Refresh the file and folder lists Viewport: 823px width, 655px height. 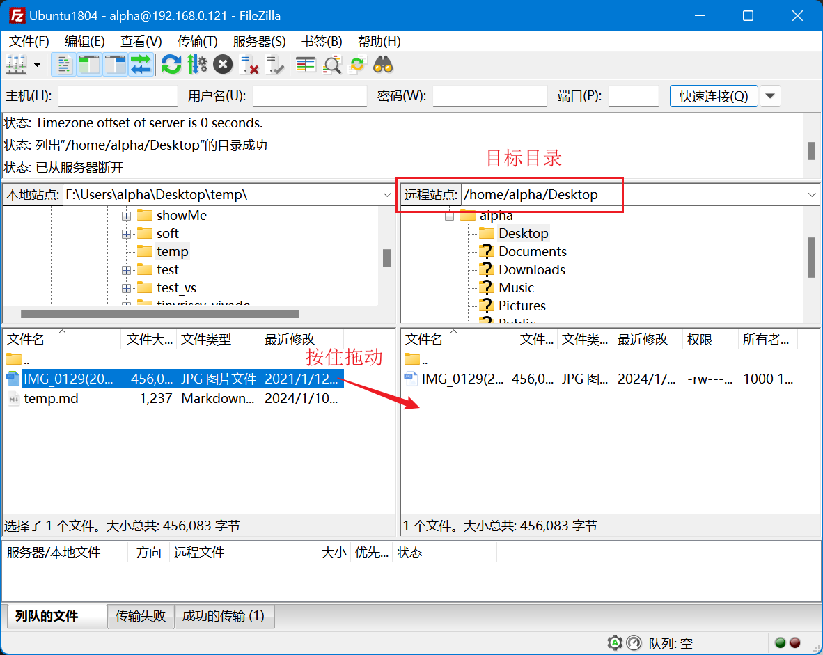pyautogui.click(x=171, y=65)
